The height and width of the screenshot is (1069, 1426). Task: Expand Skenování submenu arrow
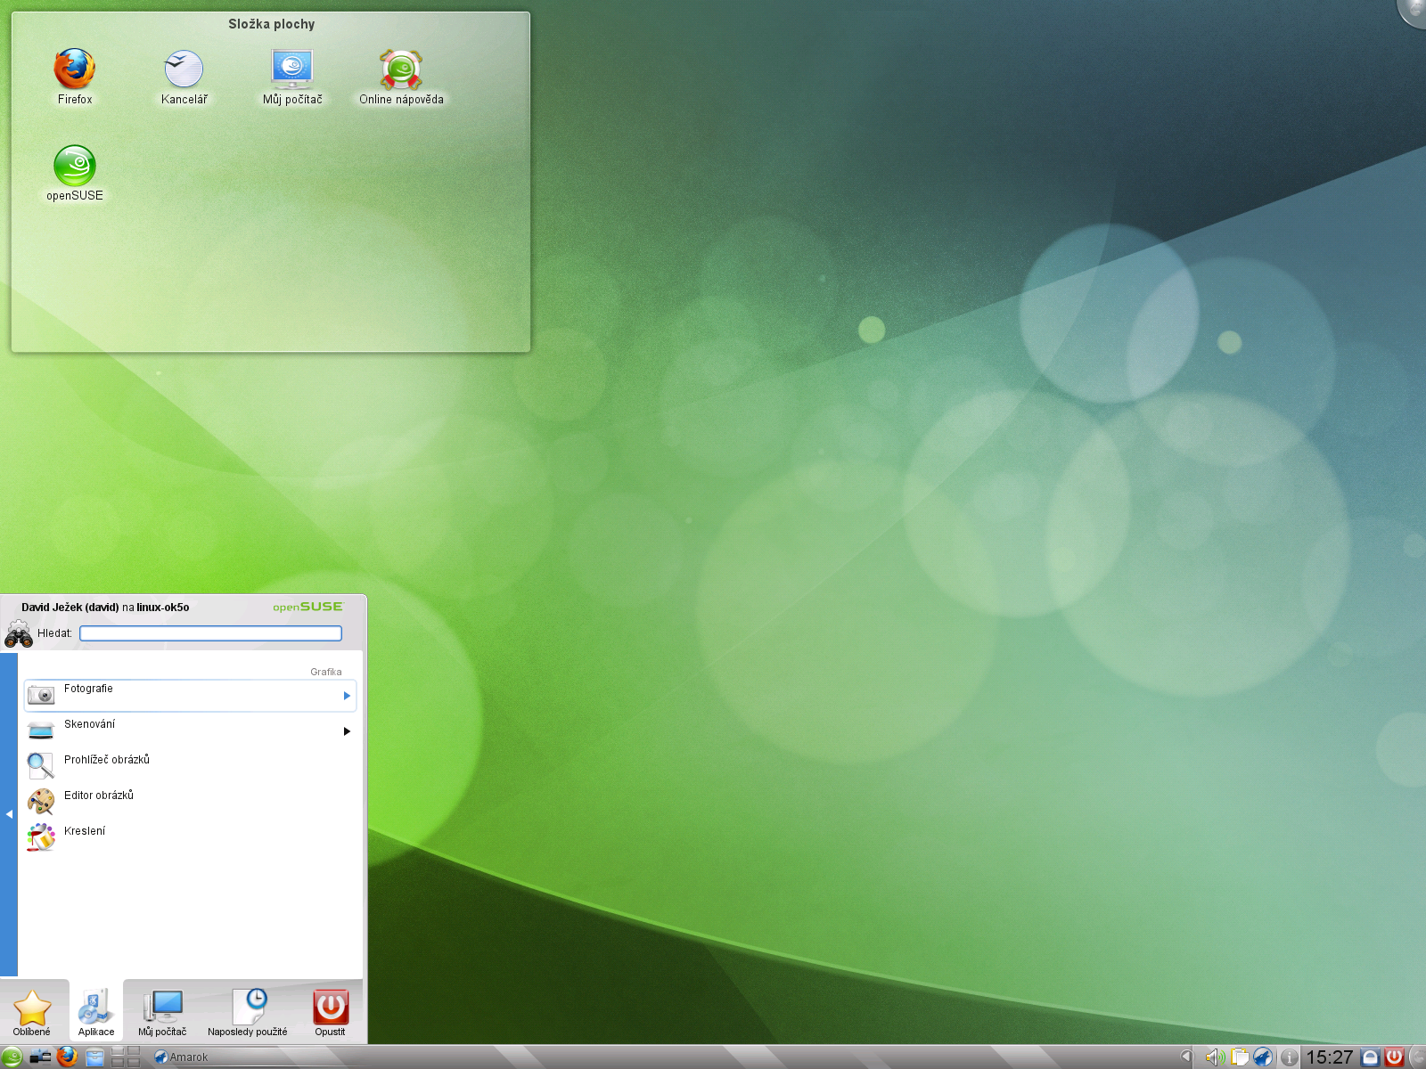click(x=347, y=731)
